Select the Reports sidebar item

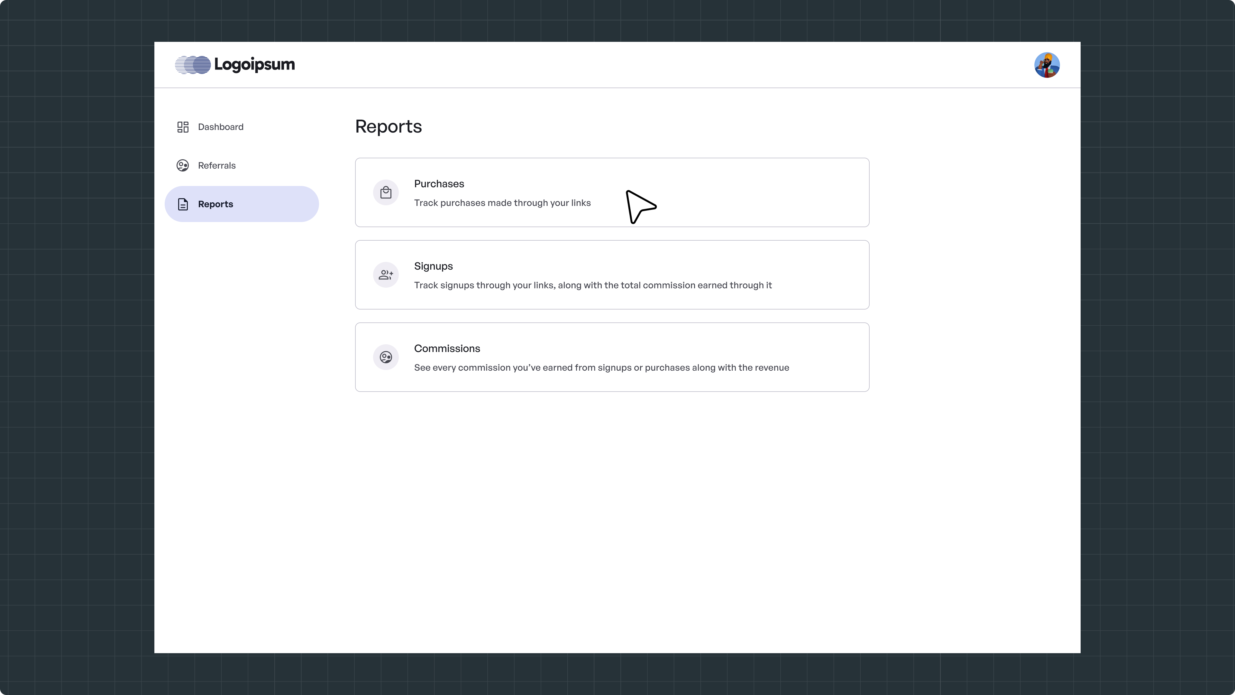click(216, 204)
